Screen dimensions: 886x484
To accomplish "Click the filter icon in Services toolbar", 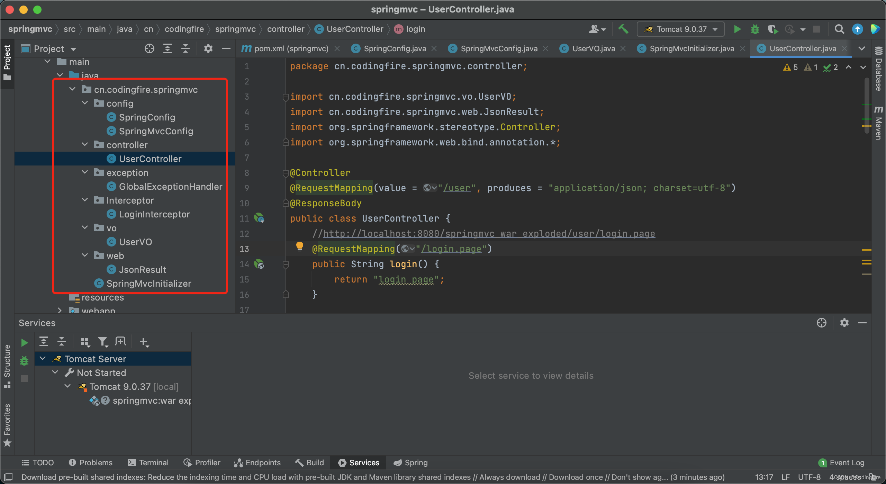I will (102, 342).
